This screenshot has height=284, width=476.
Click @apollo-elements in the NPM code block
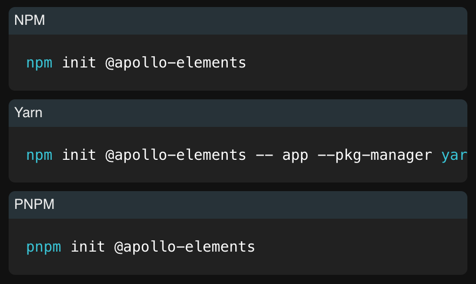tap(175, 63)
